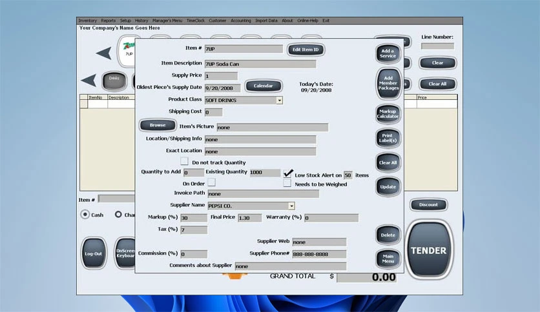
Task: Click the Delete button
Action: 388,235
